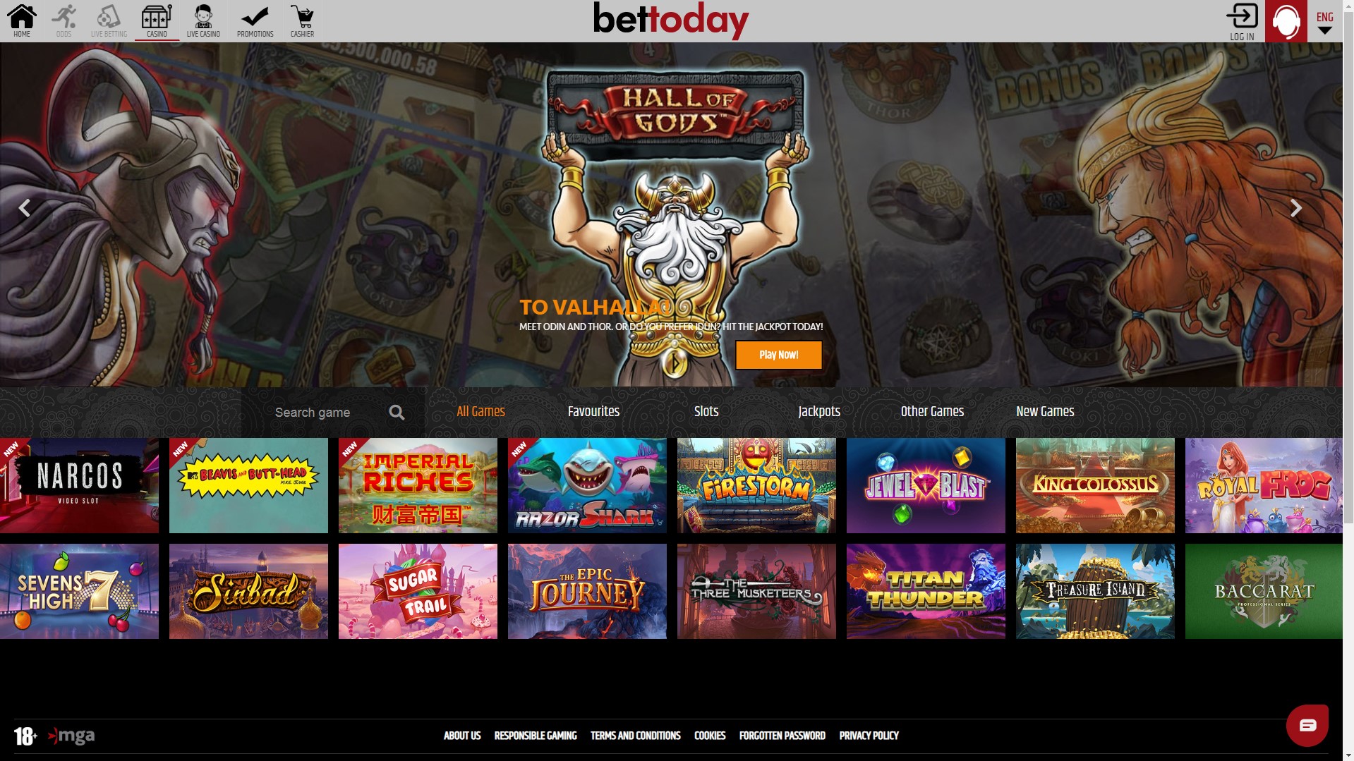Open the Live Casino dealer icon
1354x761 pixels.
[x=203, y=16]
